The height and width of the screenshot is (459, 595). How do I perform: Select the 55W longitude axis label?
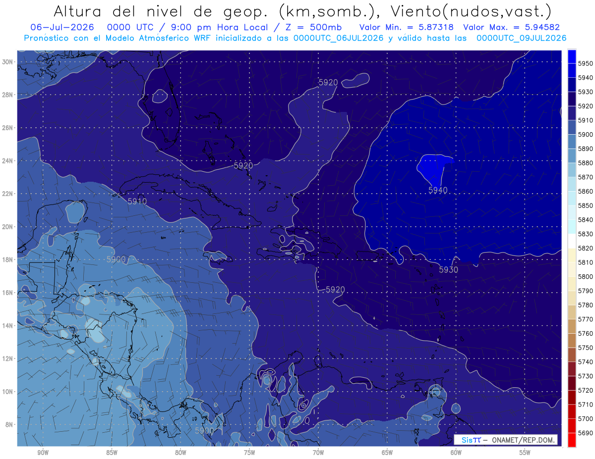pyautogui.click(x=525, y=453)
